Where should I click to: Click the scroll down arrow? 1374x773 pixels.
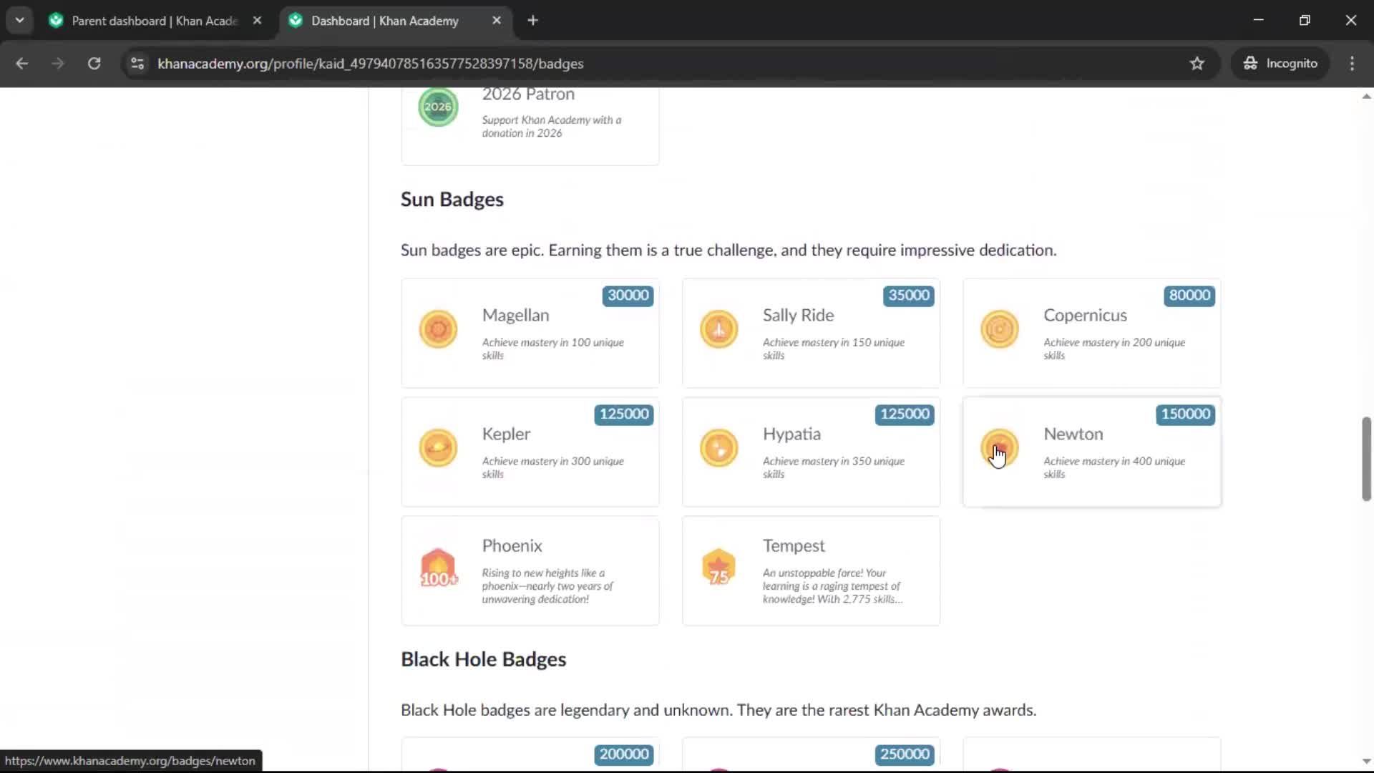coord(1366,762)
